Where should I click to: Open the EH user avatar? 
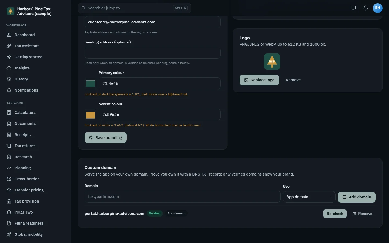point(378,8)
